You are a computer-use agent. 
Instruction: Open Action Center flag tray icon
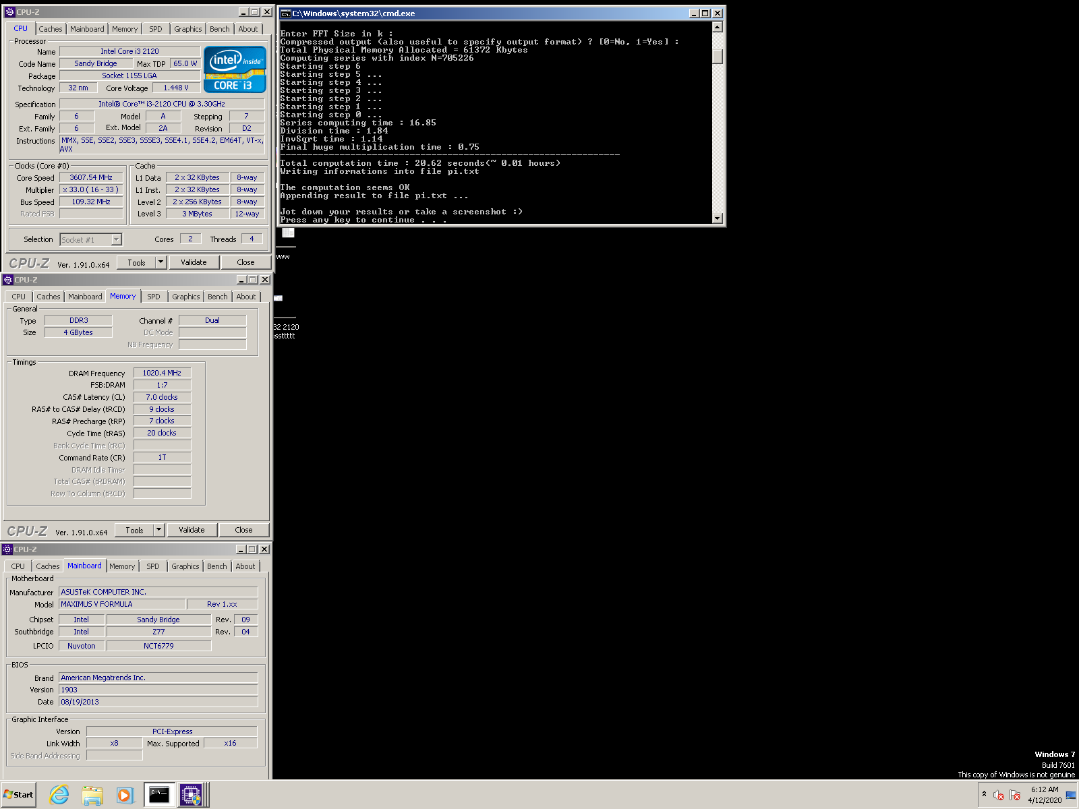1015,795
